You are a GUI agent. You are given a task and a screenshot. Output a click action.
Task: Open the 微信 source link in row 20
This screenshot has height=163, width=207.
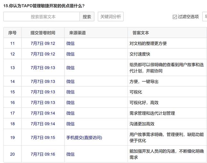tap(70, 154)
